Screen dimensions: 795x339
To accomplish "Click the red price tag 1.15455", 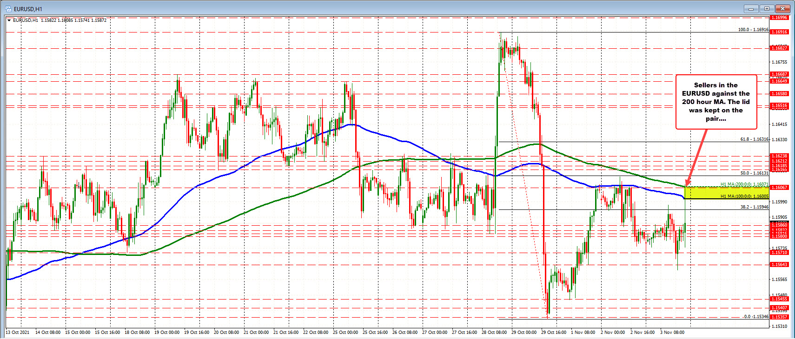I will [x=780, y=299].
